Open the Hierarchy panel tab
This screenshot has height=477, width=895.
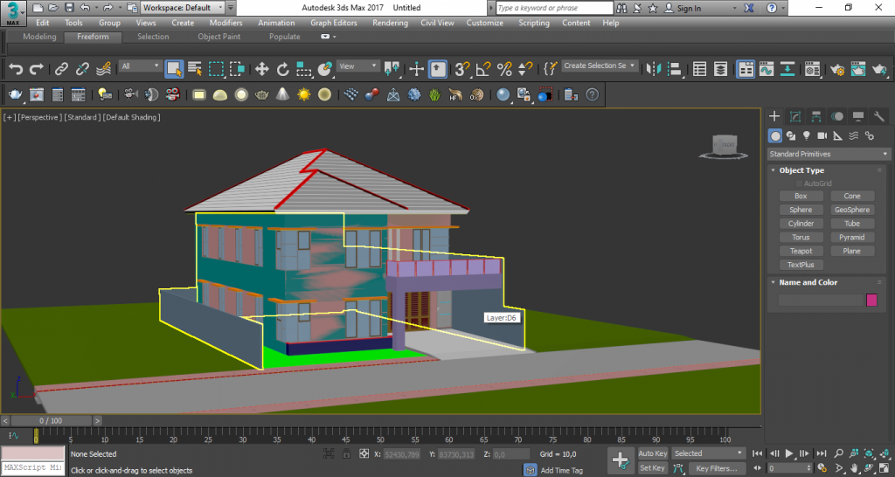point(816,117)
